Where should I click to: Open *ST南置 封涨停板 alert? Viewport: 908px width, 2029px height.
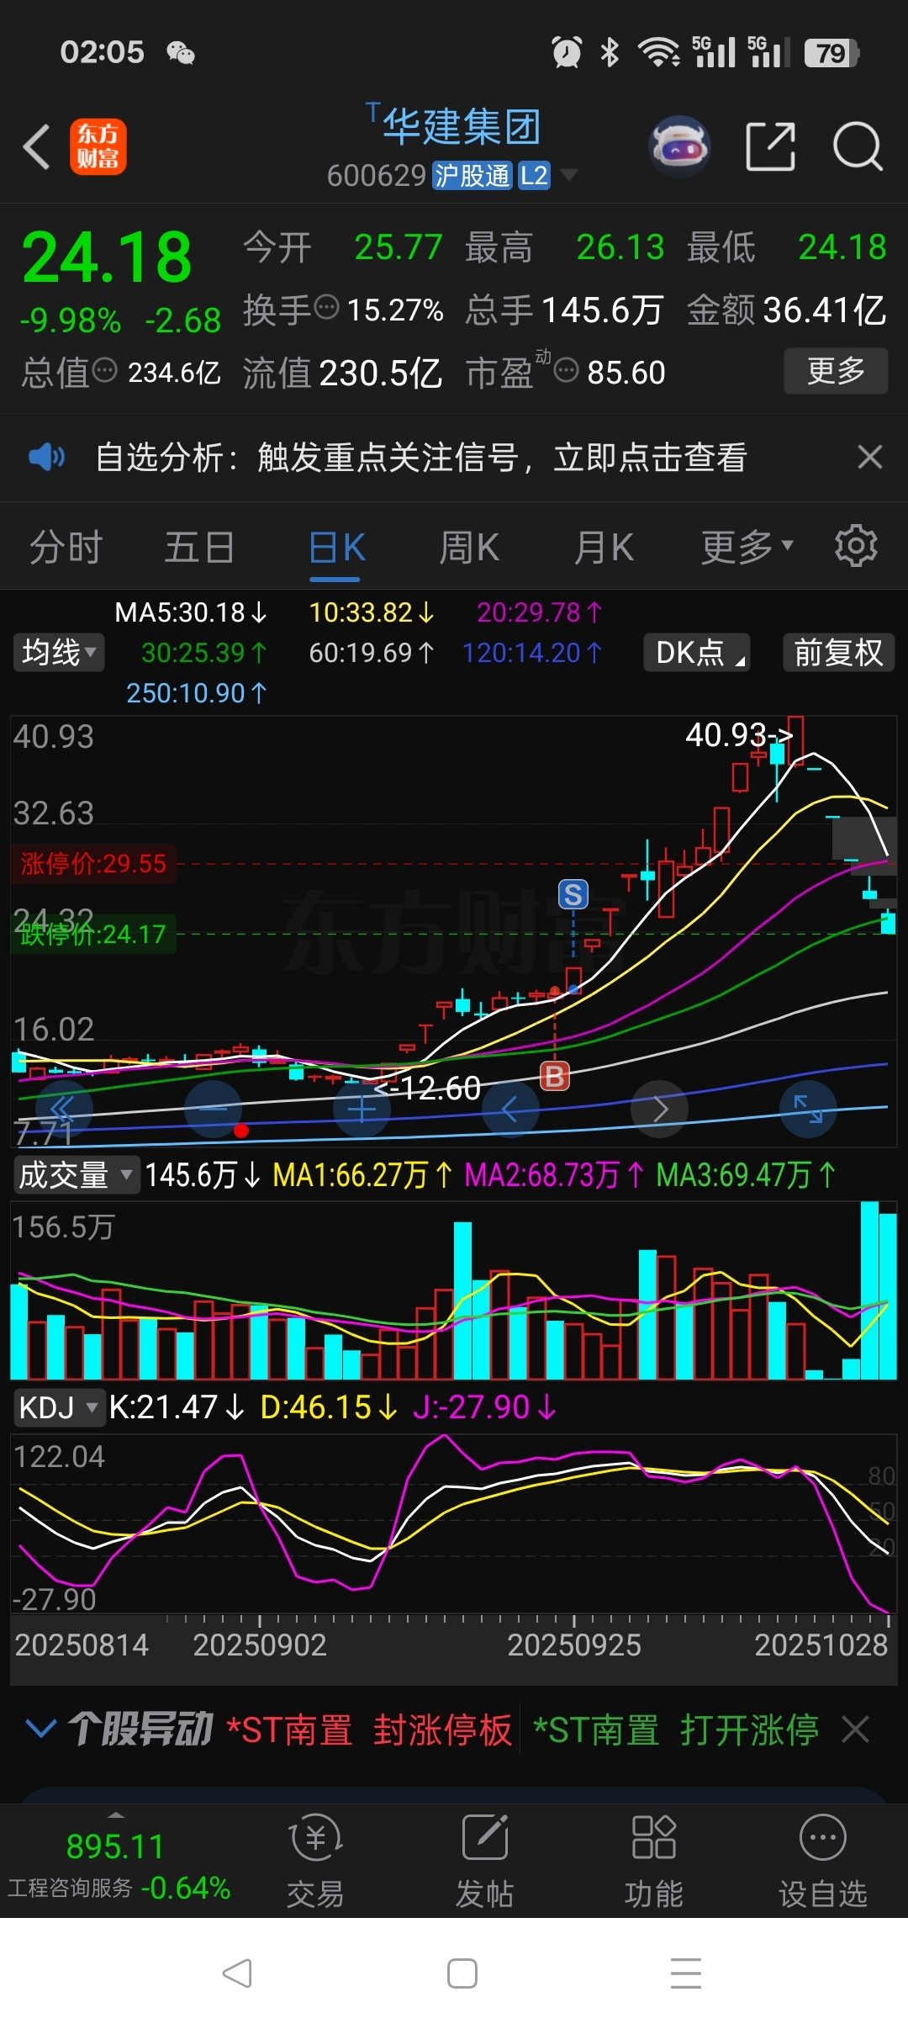(369, 1730)
